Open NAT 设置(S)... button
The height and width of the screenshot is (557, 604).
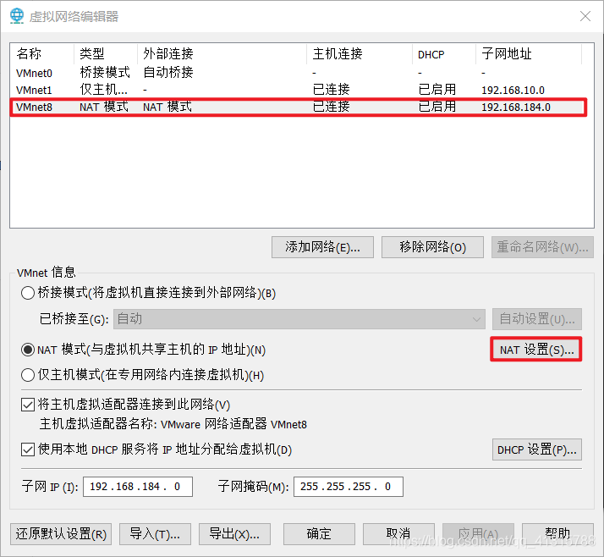coord(536,350)
